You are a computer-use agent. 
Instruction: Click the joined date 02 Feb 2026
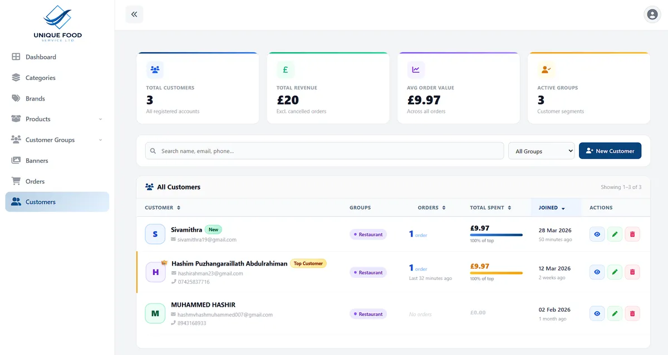(554, 309)
